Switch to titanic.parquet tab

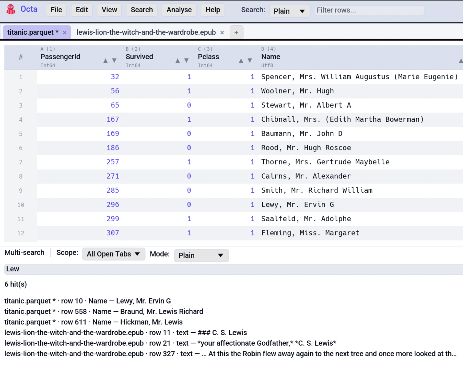33,32
